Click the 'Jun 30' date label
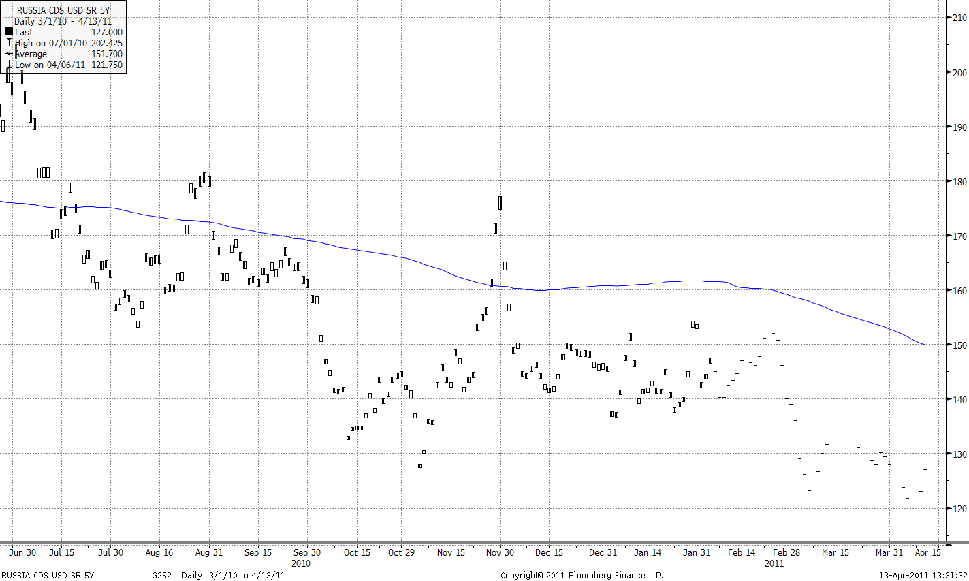Screen dimensions: 969x581 pyautogui.click(x=22, y=552)
